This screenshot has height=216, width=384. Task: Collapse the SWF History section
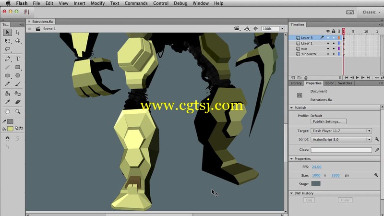pyautogui.click(x=291, y=193)
